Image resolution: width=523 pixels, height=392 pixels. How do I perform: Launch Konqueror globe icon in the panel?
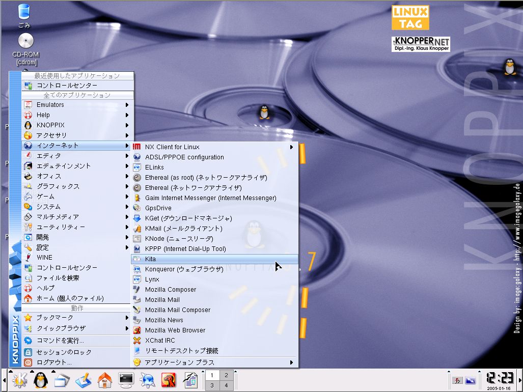[x=147, y=380]
